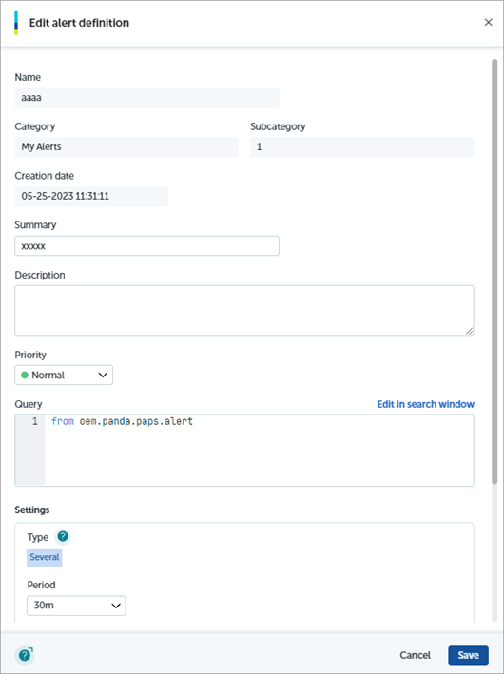Click the vertical scrollbar of the dialog
Screen dimensions: 504x674
coord(494,272)
